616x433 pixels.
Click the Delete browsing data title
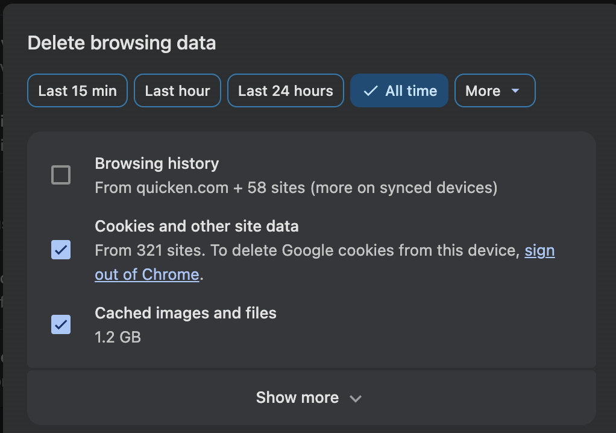click(122, 43)
